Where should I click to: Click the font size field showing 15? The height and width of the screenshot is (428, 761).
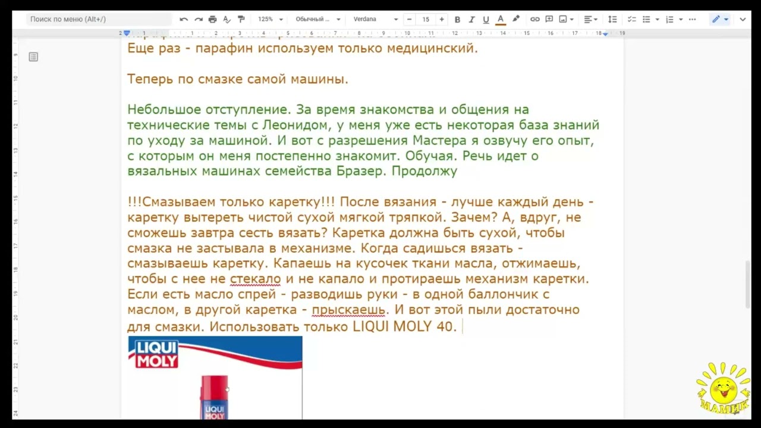pyautogui.click(x=426, y=19)
